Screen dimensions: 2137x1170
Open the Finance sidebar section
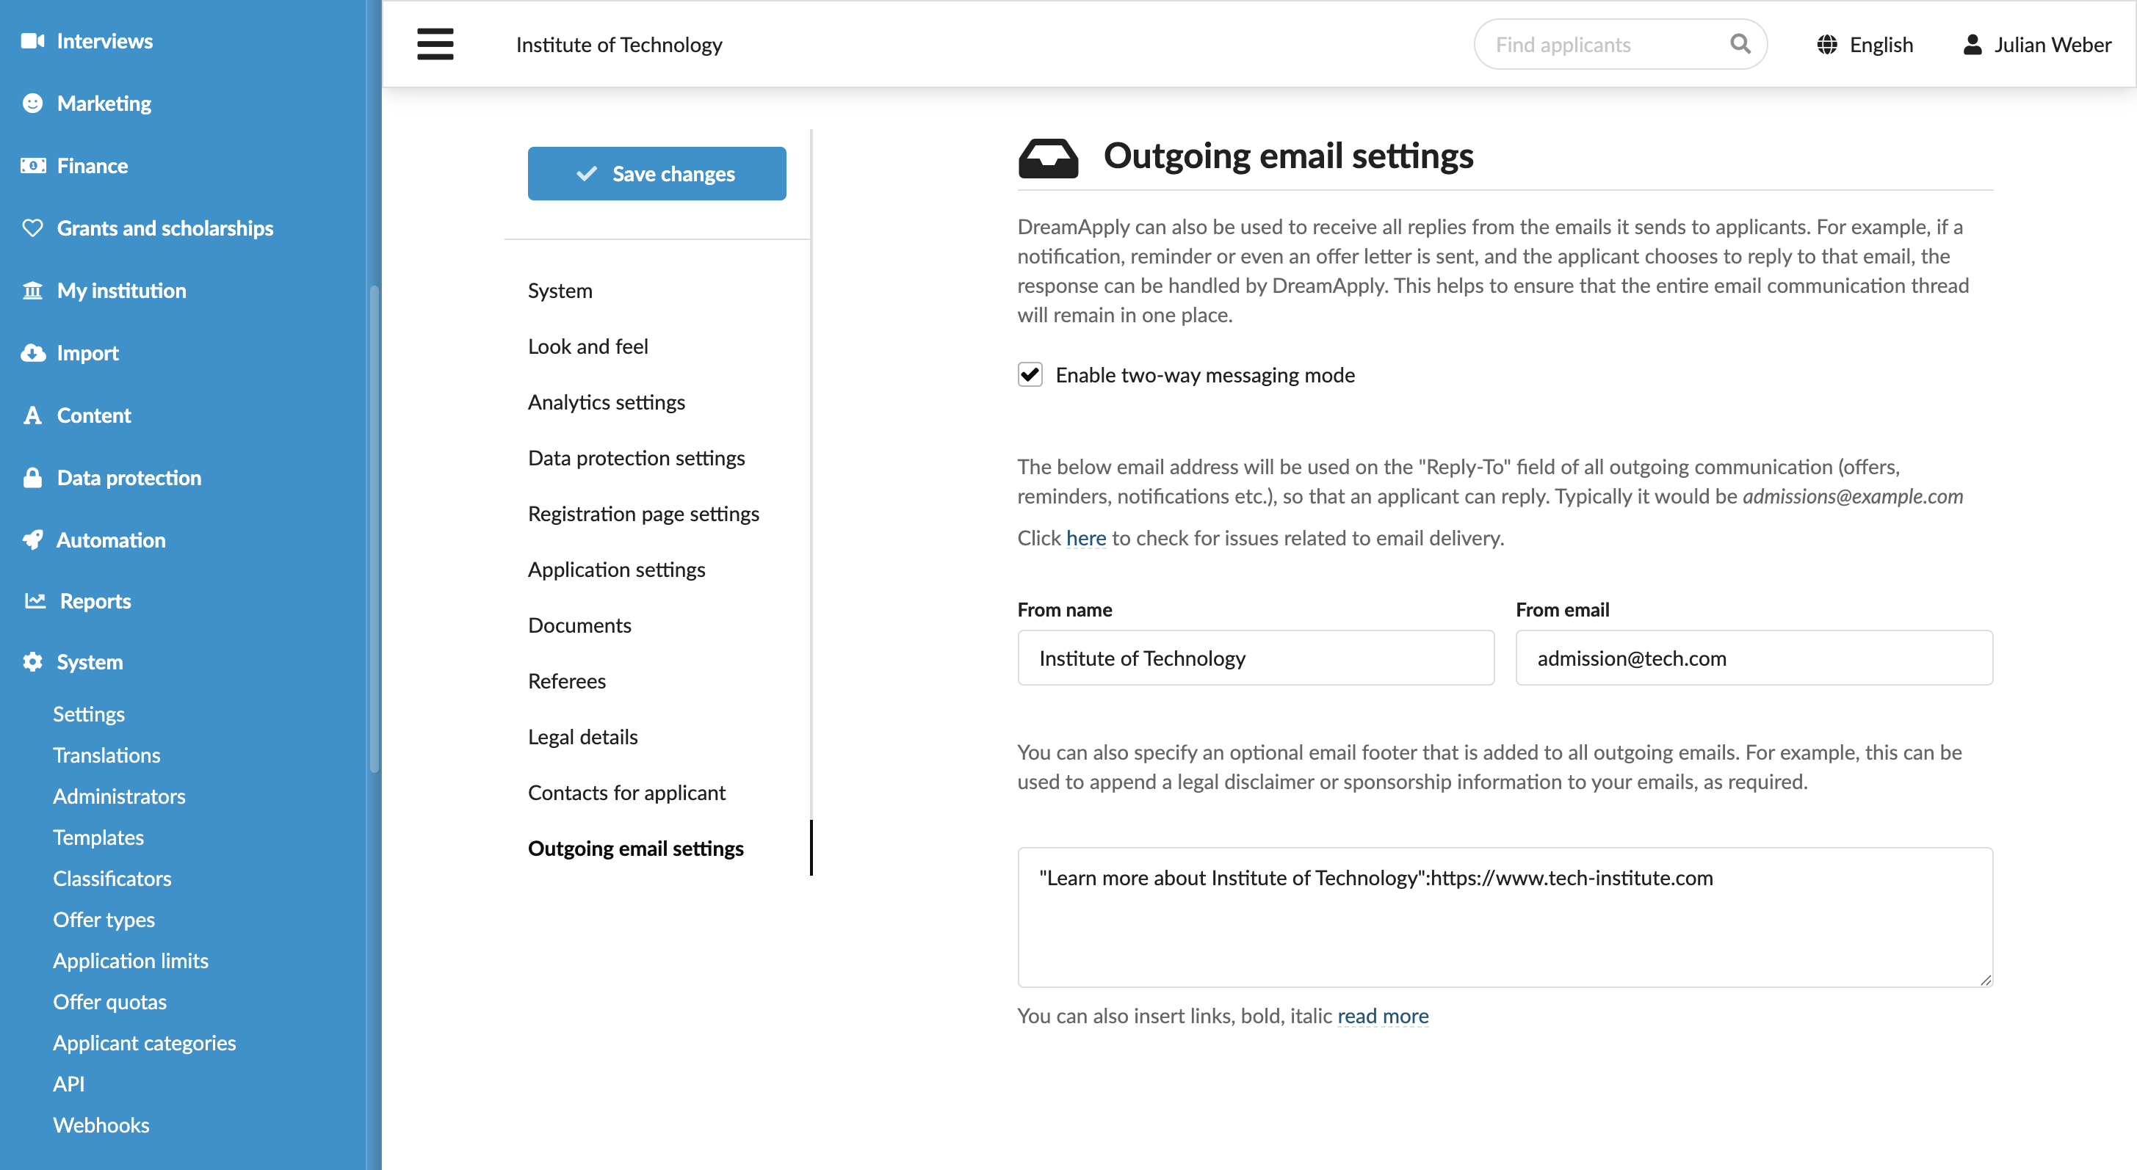pos(92,166)
